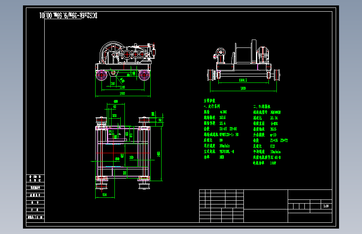362x234 pixels.
Task: Select the side view showing the rope drum
Action: [x=243, y=60]
